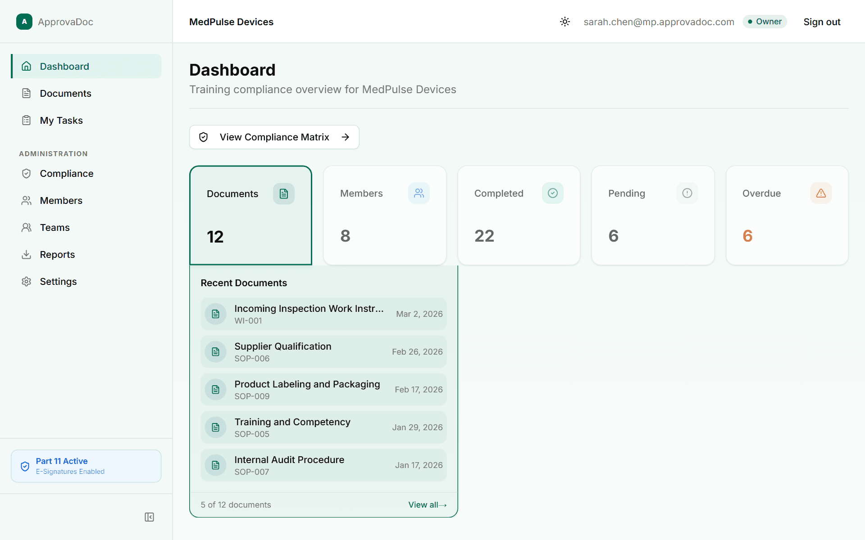Viewport: 865px width, 540px height.
Task: Click the ApprovaDoc logo icon
Action: click(x=24, y=22)
